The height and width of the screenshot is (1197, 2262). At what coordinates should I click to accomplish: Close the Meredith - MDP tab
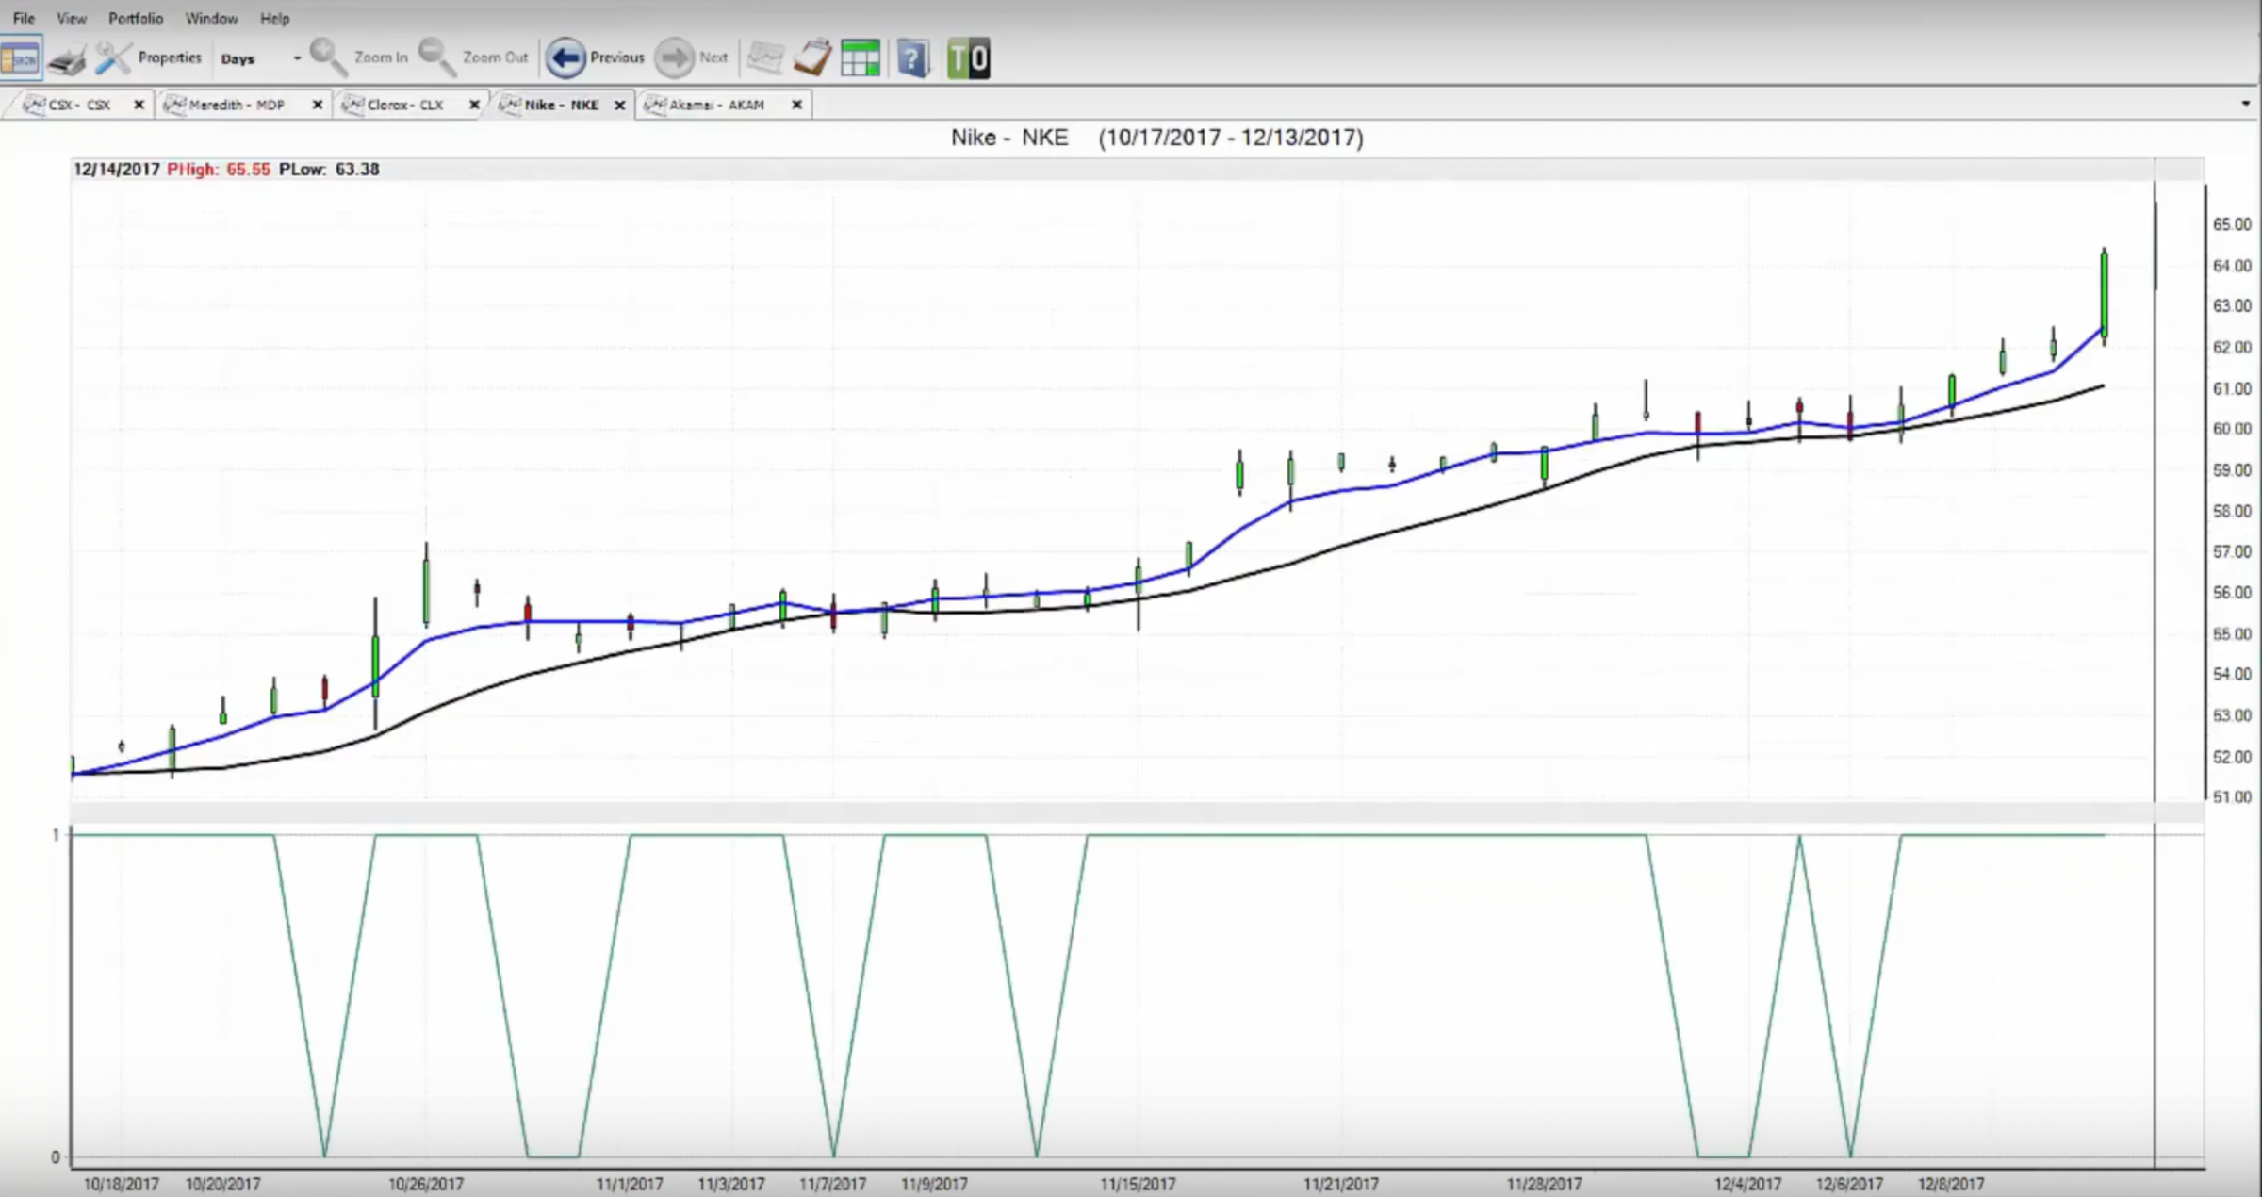(317, 105)
